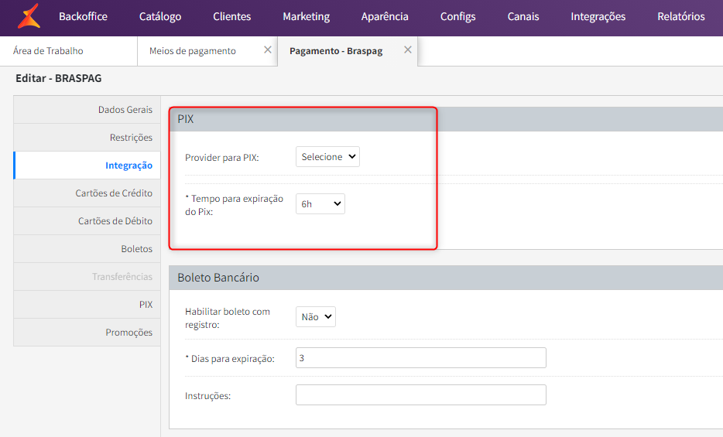Open the Canais menu

523,16
